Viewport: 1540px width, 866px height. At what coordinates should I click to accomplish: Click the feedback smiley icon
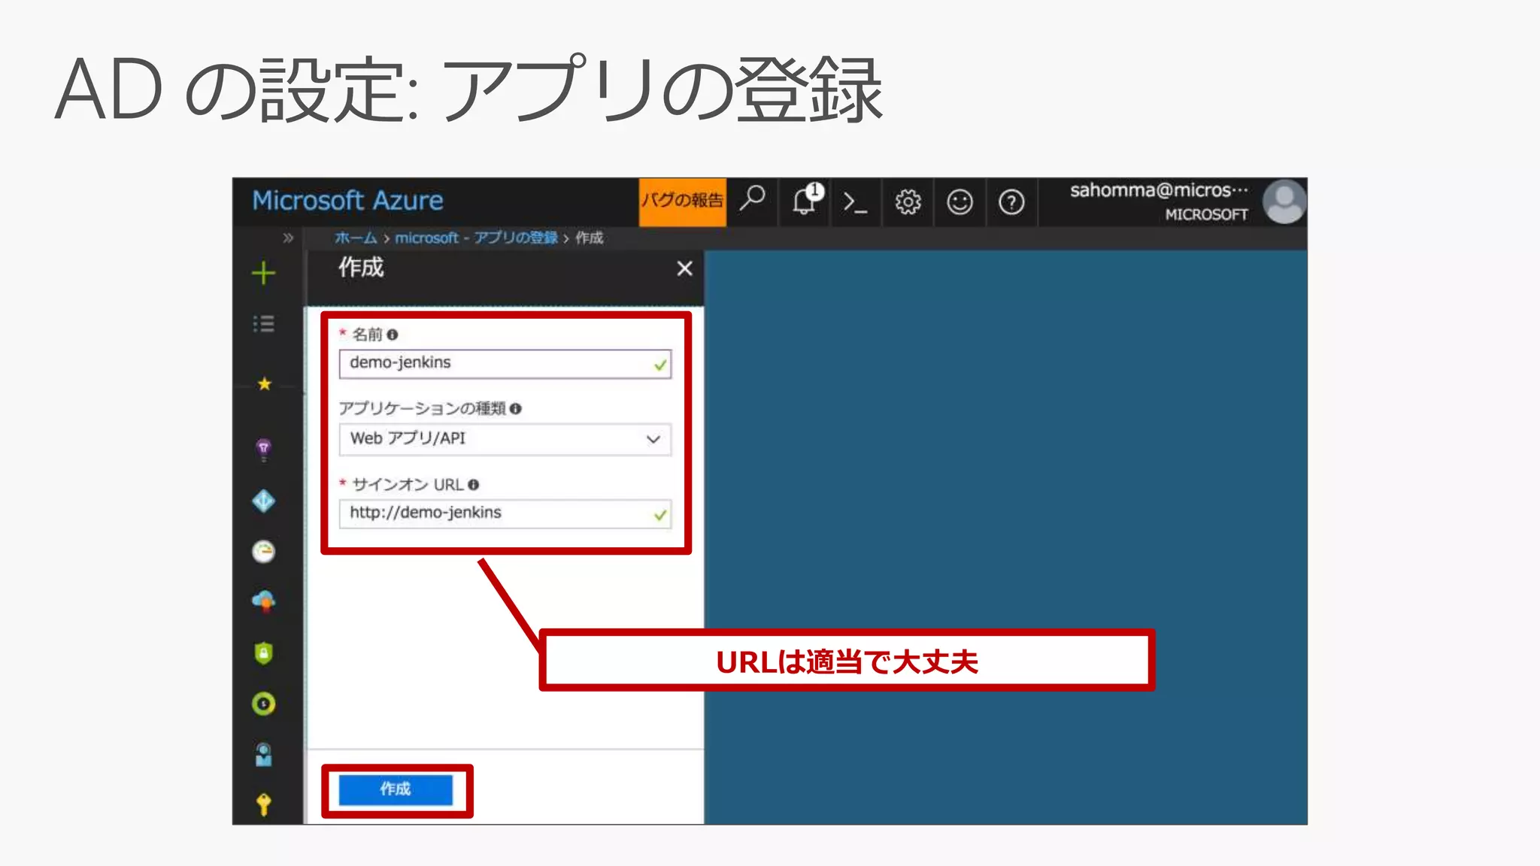pyautogui.click(x=959, y=202)
